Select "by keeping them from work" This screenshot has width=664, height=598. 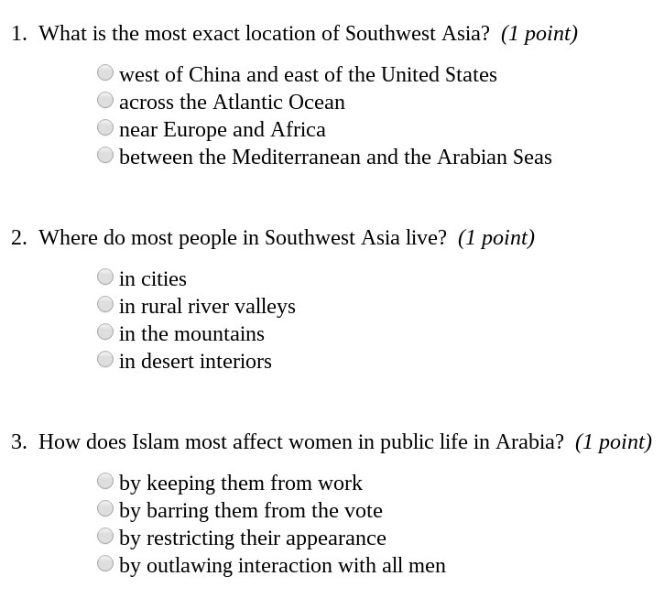(x=105, y=481)
